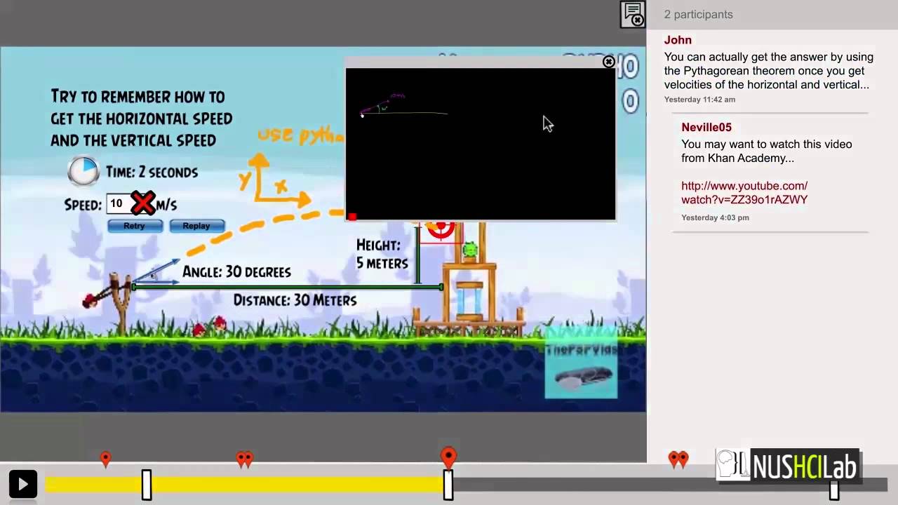
Task: Click the '2 participants' header text
Action: pos(699,14)
